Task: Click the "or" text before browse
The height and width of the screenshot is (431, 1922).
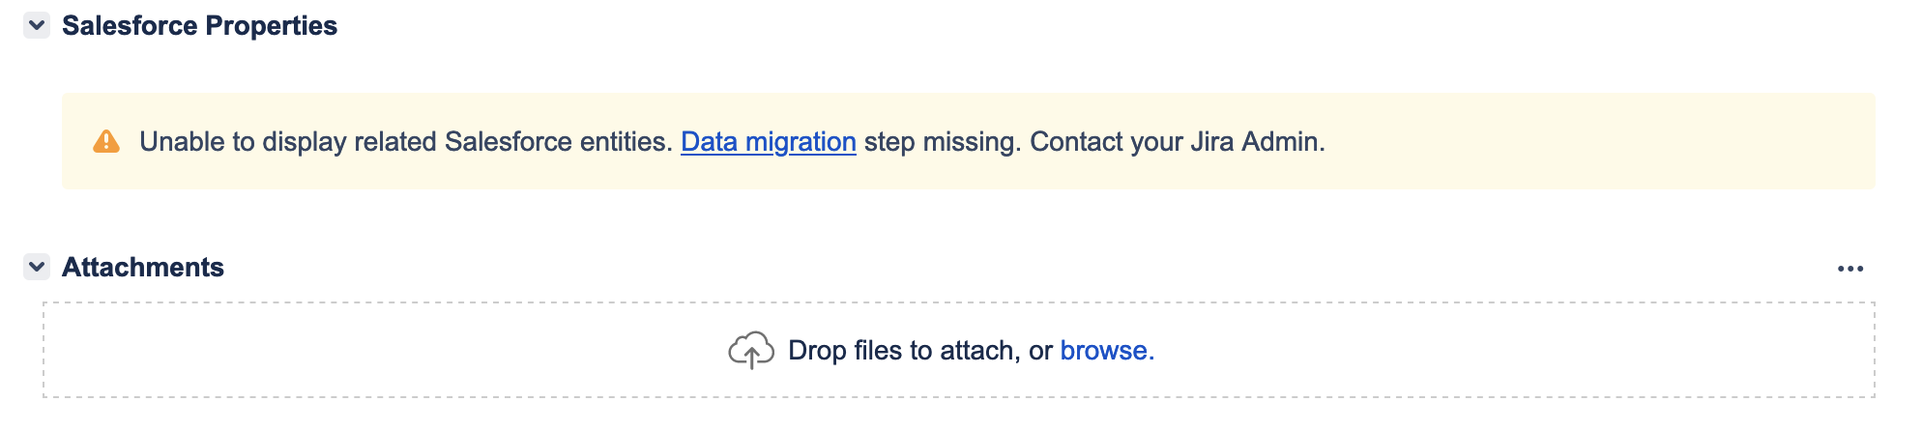Action: click(1040, 351)
